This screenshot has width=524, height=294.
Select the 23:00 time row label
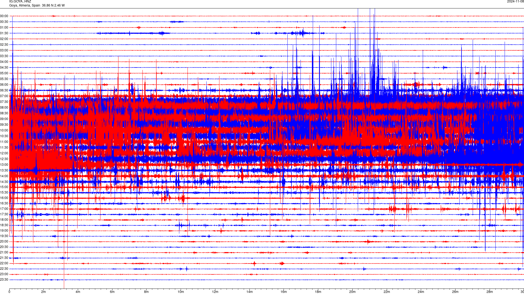(4, 274)
